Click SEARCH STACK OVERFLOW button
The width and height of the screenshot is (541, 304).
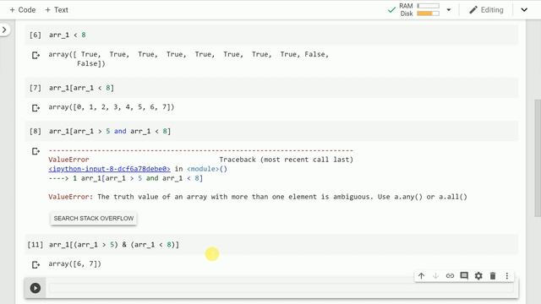coord(94,218)
